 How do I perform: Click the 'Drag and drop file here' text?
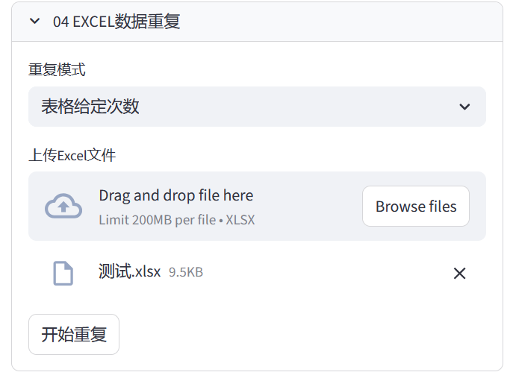(175, 195)
